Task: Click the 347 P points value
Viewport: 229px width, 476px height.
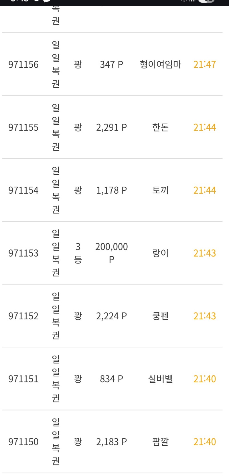Action: (x=111, y=64)
